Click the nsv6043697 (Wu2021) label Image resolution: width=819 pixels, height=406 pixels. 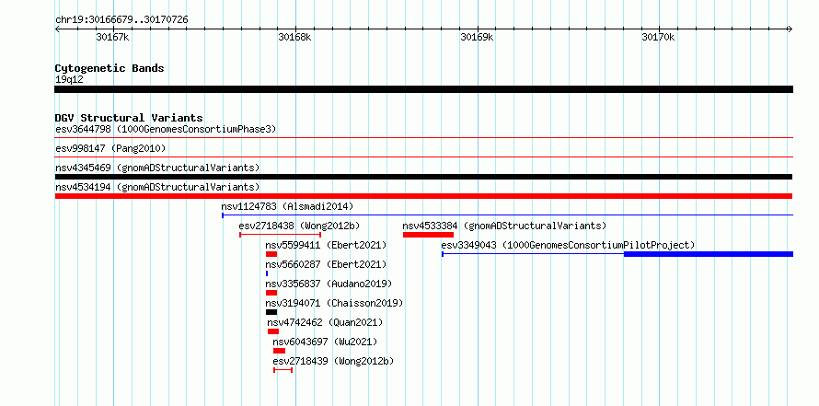(x=325, y=342)
